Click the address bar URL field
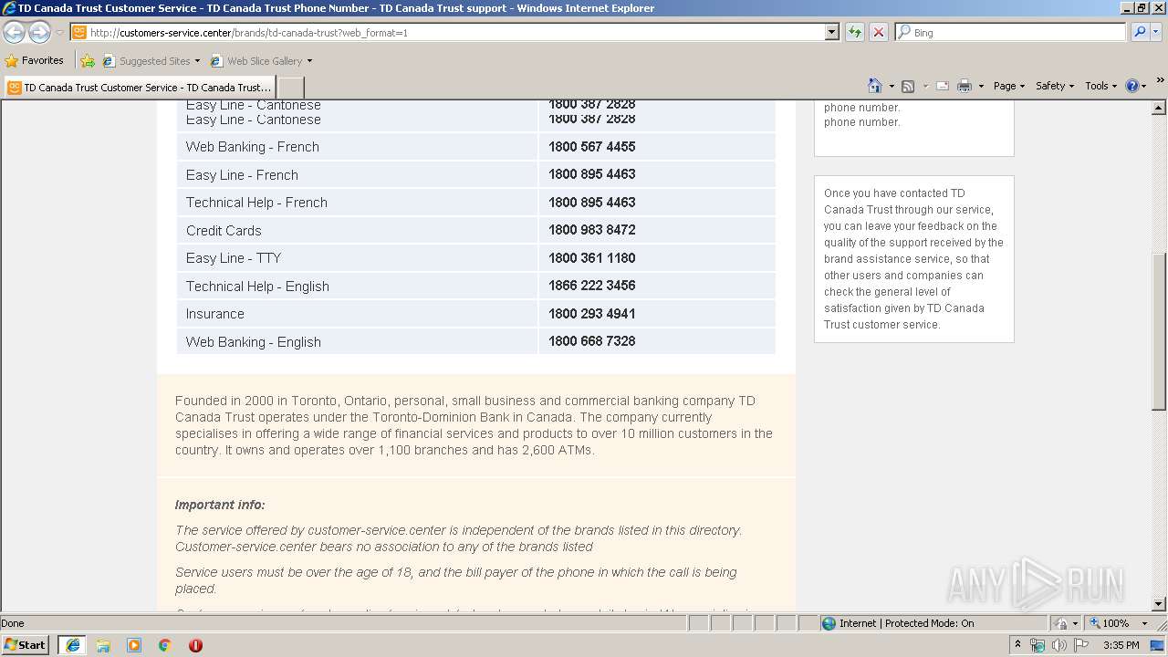Image resolution: width=1168 pixels, height=657 pixels. pos(455,32)
